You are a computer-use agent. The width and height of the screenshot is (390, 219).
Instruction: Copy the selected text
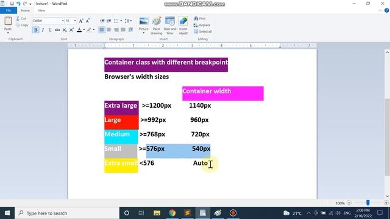click(22, 25)
